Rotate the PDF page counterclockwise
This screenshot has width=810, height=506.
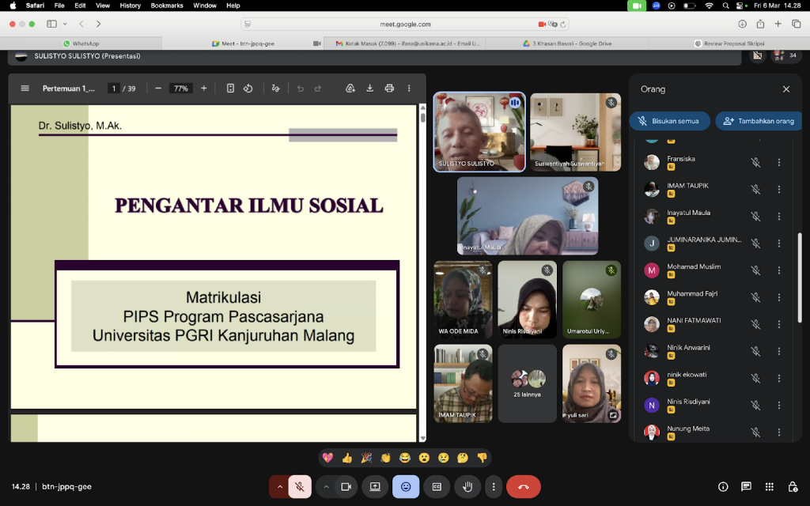tap(248, 89)
